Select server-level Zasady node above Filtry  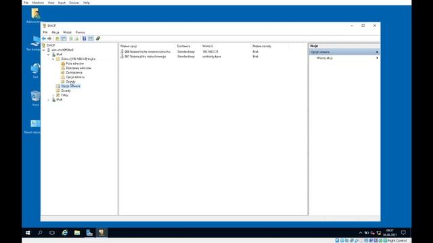66,90
